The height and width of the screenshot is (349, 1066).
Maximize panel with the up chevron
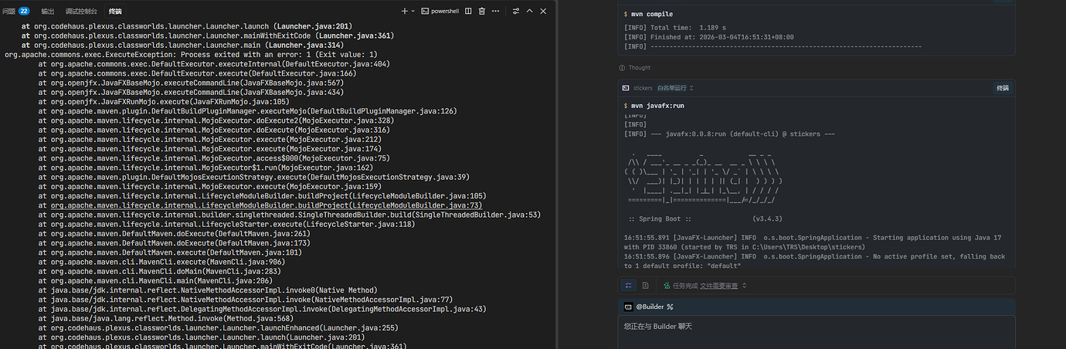pyautogui.click(x=530, y=12)
